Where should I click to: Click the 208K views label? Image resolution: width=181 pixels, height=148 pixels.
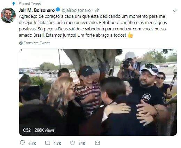(x=45, y=130)
